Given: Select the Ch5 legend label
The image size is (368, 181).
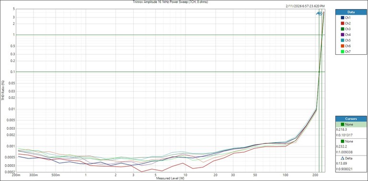Looking at the screenshot, I should [348, 40].
